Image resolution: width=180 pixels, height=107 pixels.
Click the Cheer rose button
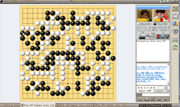[x=158, y=37]
